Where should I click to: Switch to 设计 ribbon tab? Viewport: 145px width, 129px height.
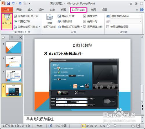click(x=41, y=10)
